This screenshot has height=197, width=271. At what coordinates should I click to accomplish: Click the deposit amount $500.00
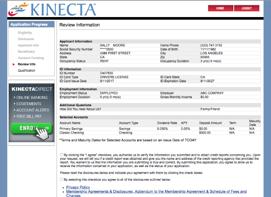[205, 133]
